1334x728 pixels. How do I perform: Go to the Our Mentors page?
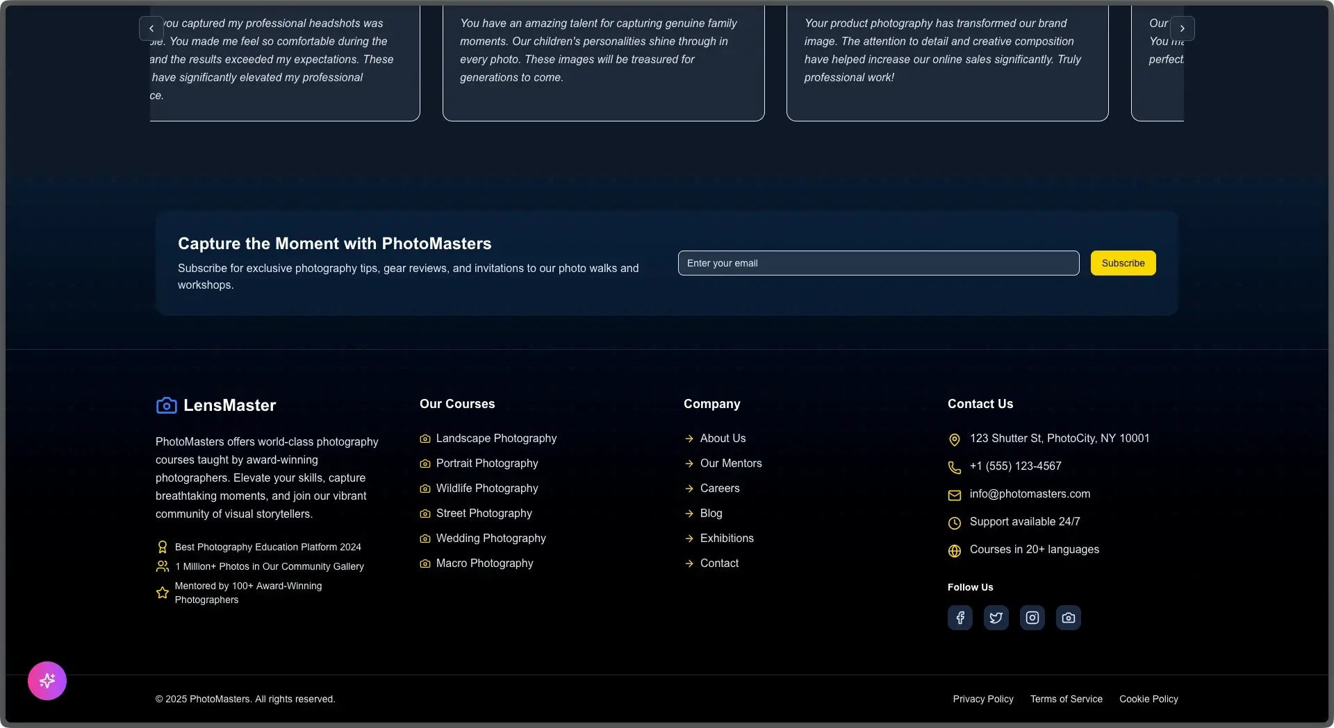point(731,464)
